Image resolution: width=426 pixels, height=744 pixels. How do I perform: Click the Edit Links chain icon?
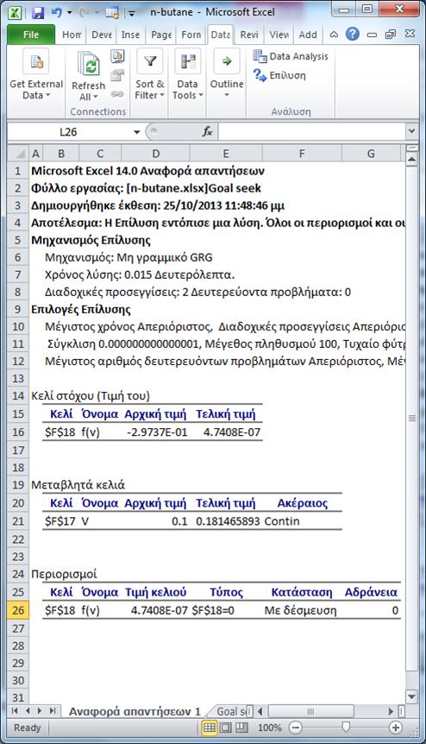point(117,94)
